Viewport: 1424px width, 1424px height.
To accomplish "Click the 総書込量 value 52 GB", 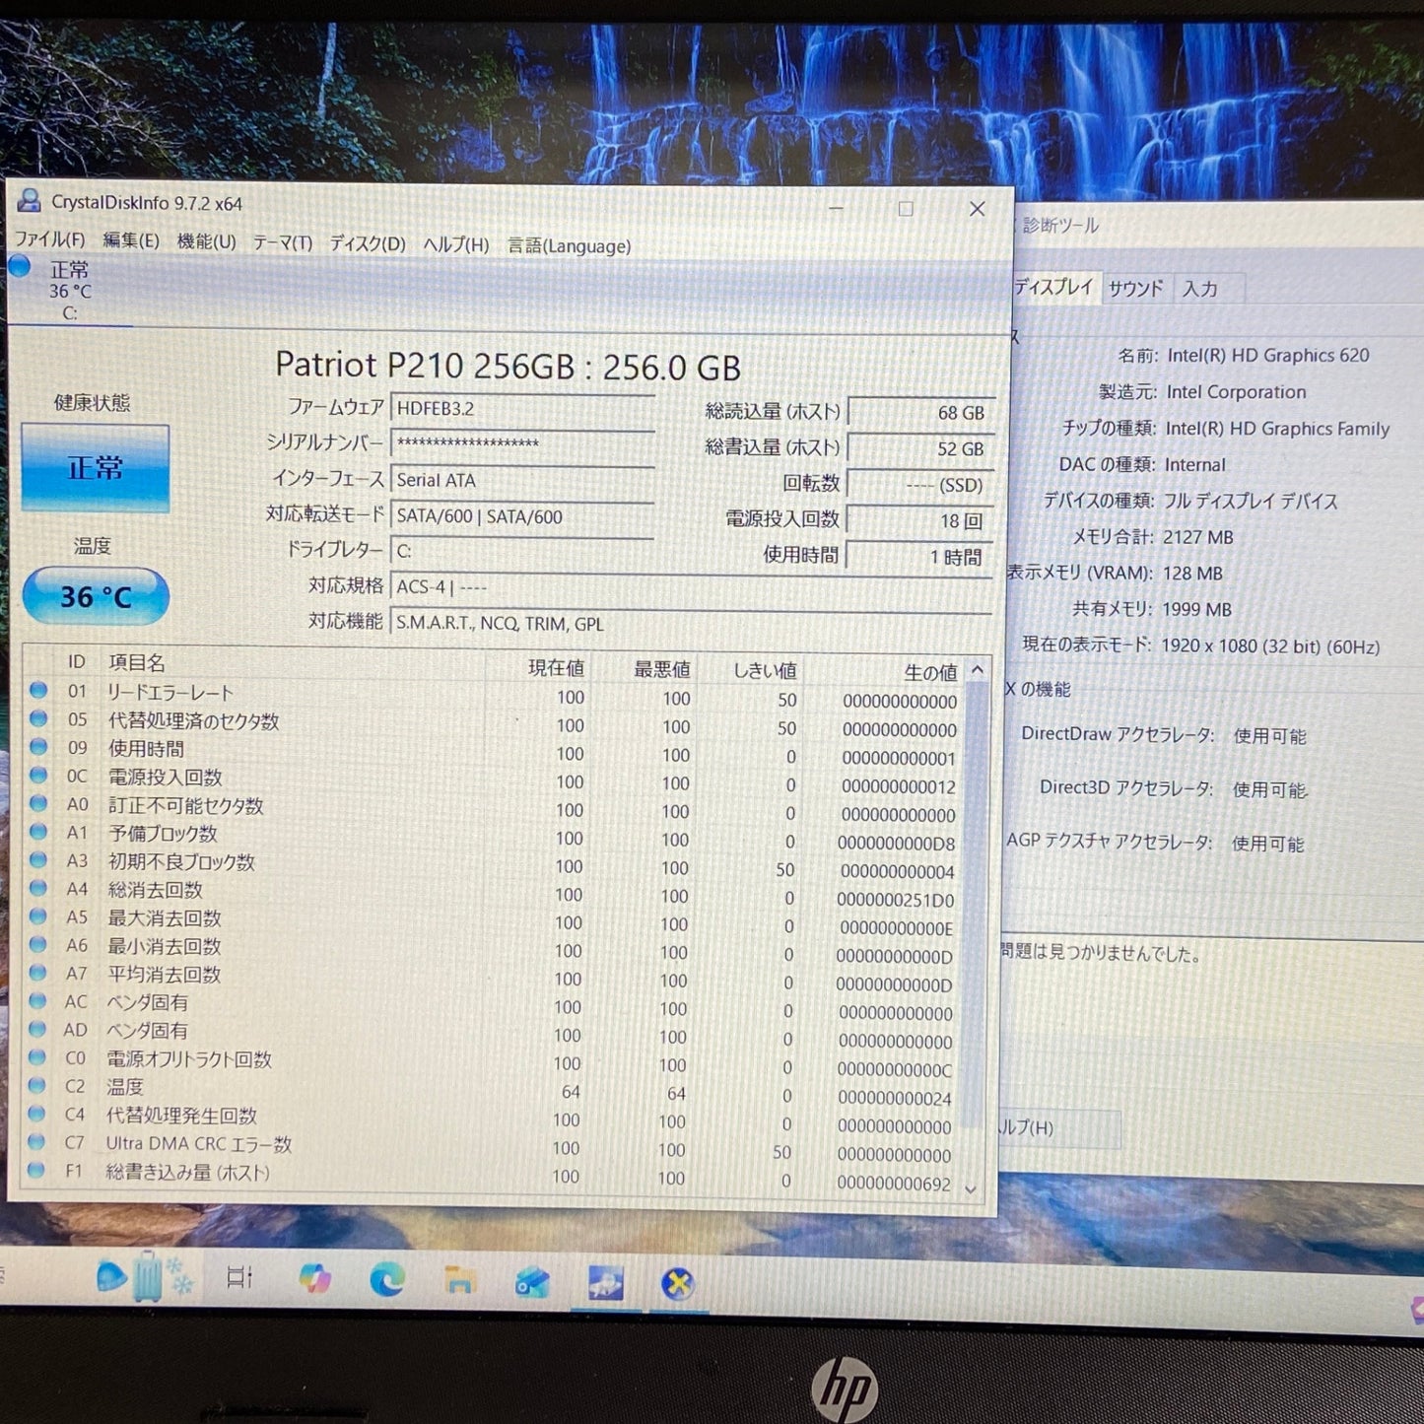I will [x=920, y=448].
